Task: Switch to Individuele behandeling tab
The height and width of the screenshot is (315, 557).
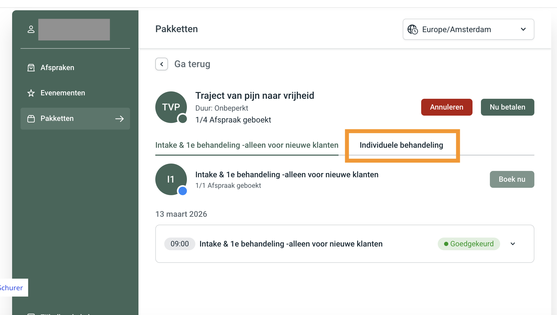Action: (401, 145)
